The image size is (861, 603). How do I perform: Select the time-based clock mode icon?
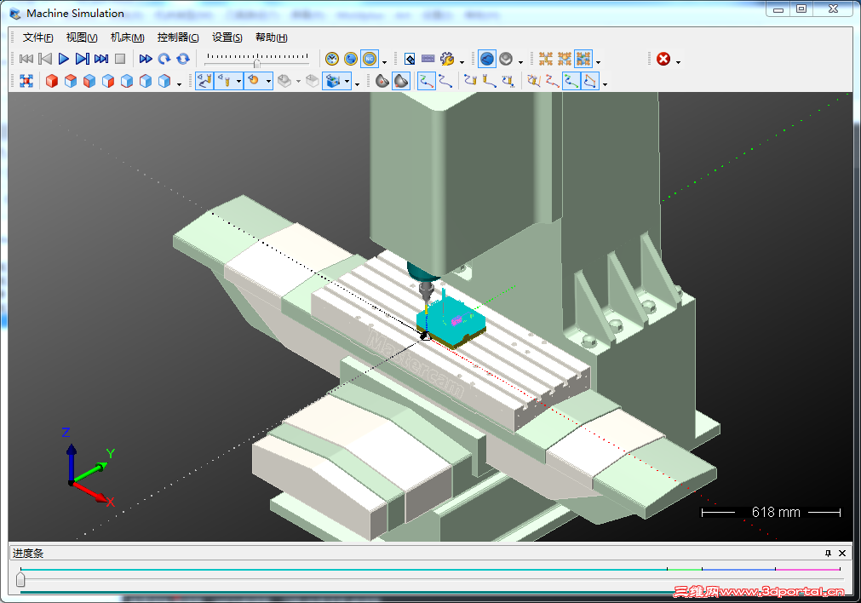tap(331, 59)
